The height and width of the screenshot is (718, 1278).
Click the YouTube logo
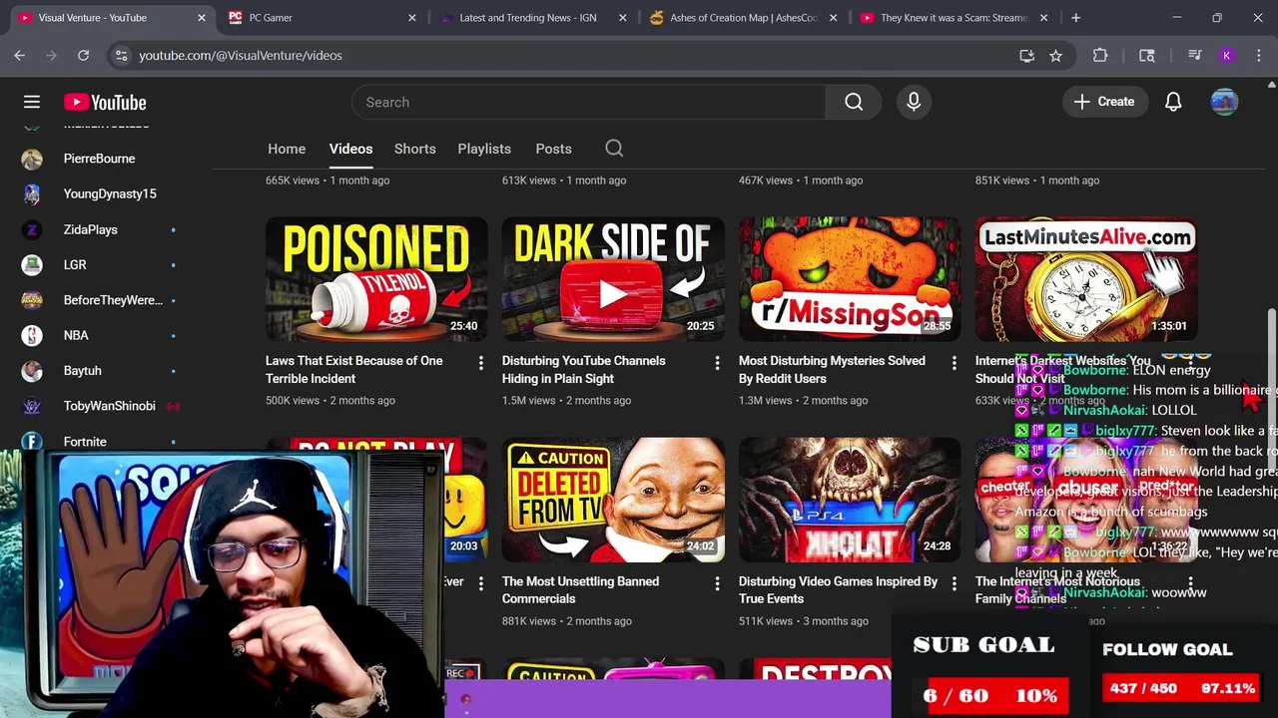click(105, 102)
